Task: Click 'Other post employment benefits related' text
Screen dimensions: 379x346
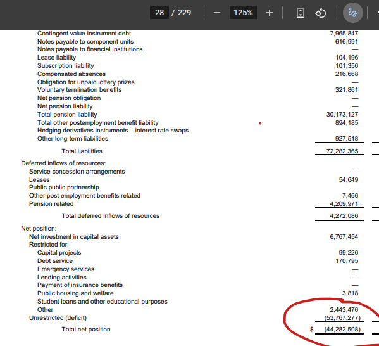Action: [x=85, y=196]
